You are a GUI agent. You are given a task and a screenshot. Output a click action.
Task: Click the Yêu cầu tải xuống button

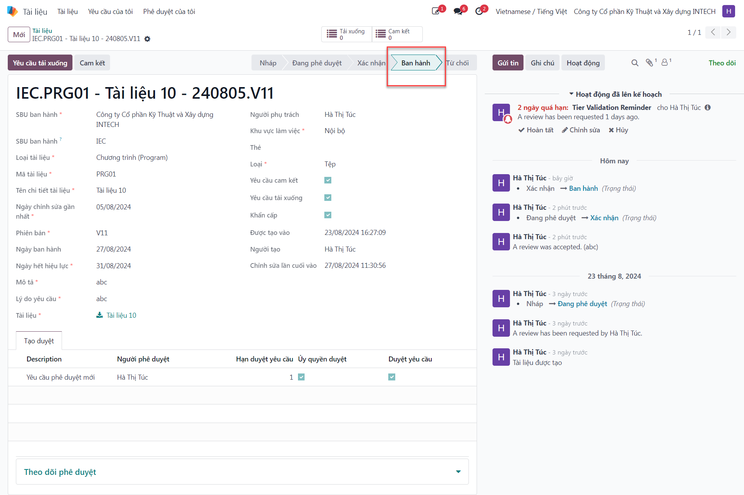tap(40, 63)
